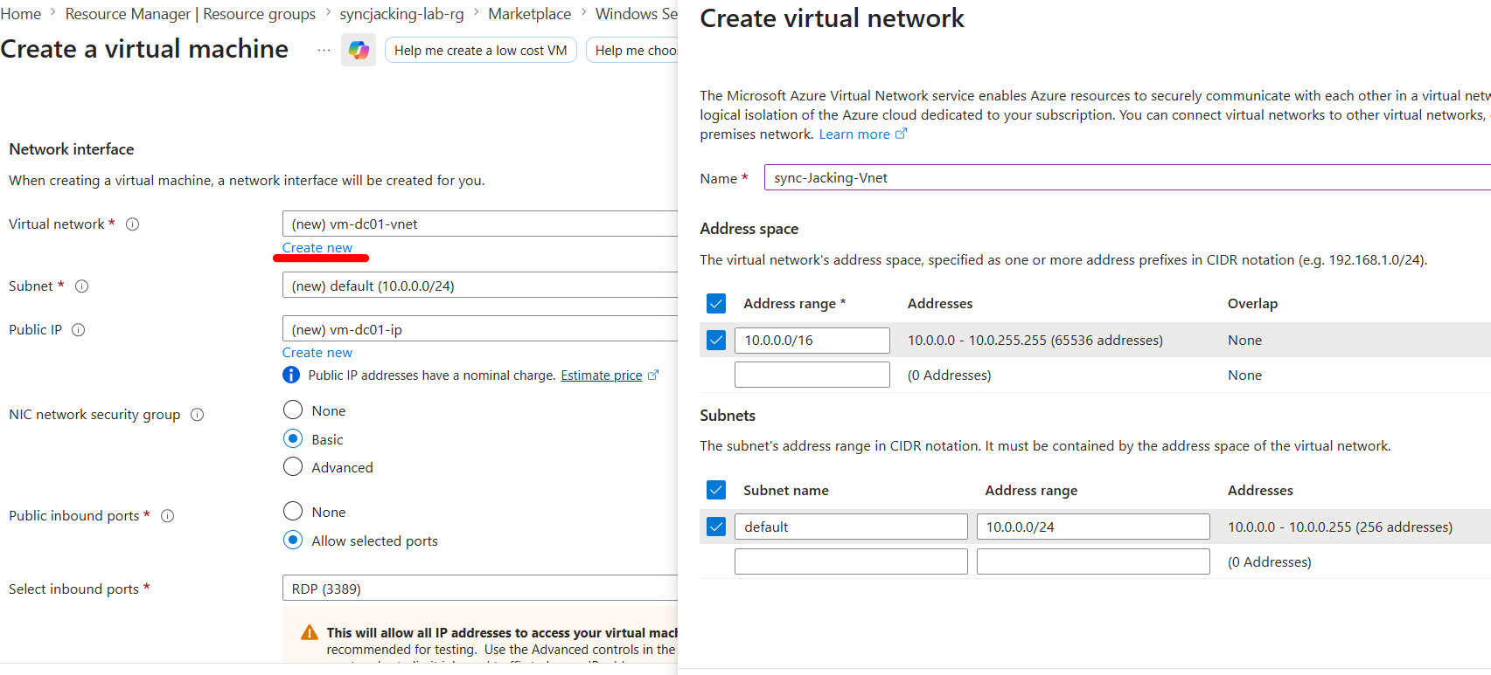1491x675 pixels.
Task: Open the Virtual network dropdown
Action: coord(479,224)
